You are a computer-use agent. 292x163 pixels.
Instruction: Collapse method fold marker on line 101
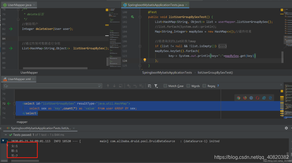click(x=140, y=17)
